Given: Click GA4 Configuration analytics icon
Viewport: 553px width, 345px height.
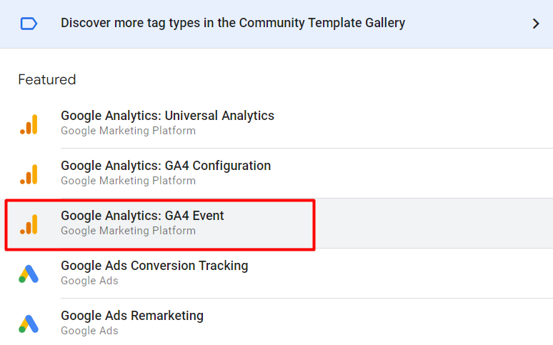Looking at the screenshot, I should point(29,174).
